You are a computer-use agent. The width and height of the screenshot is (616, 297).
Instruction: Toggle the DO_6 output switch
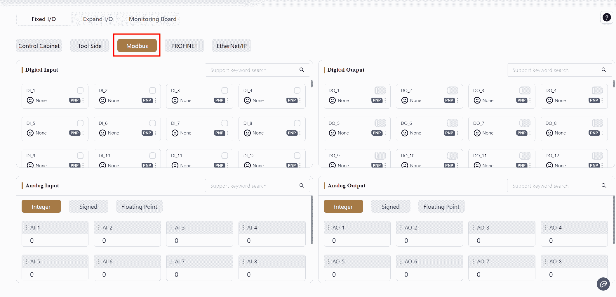click(452, 123)
